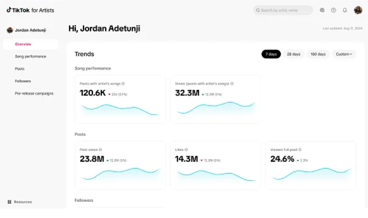Image resolution: width=368 pixels, height=218 pixels.
Task: Select the 7 days range
Action: pyautogui.click(x=271, y=54)
